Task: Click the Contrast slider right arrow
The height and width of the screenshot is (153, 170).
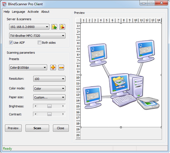Action: (x=63, y=114)
